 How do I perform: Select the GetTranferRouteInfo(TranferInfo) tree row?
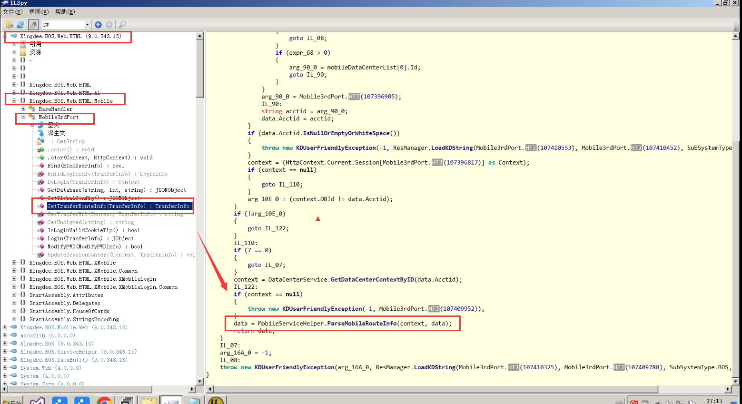click(x=119, y=206)
